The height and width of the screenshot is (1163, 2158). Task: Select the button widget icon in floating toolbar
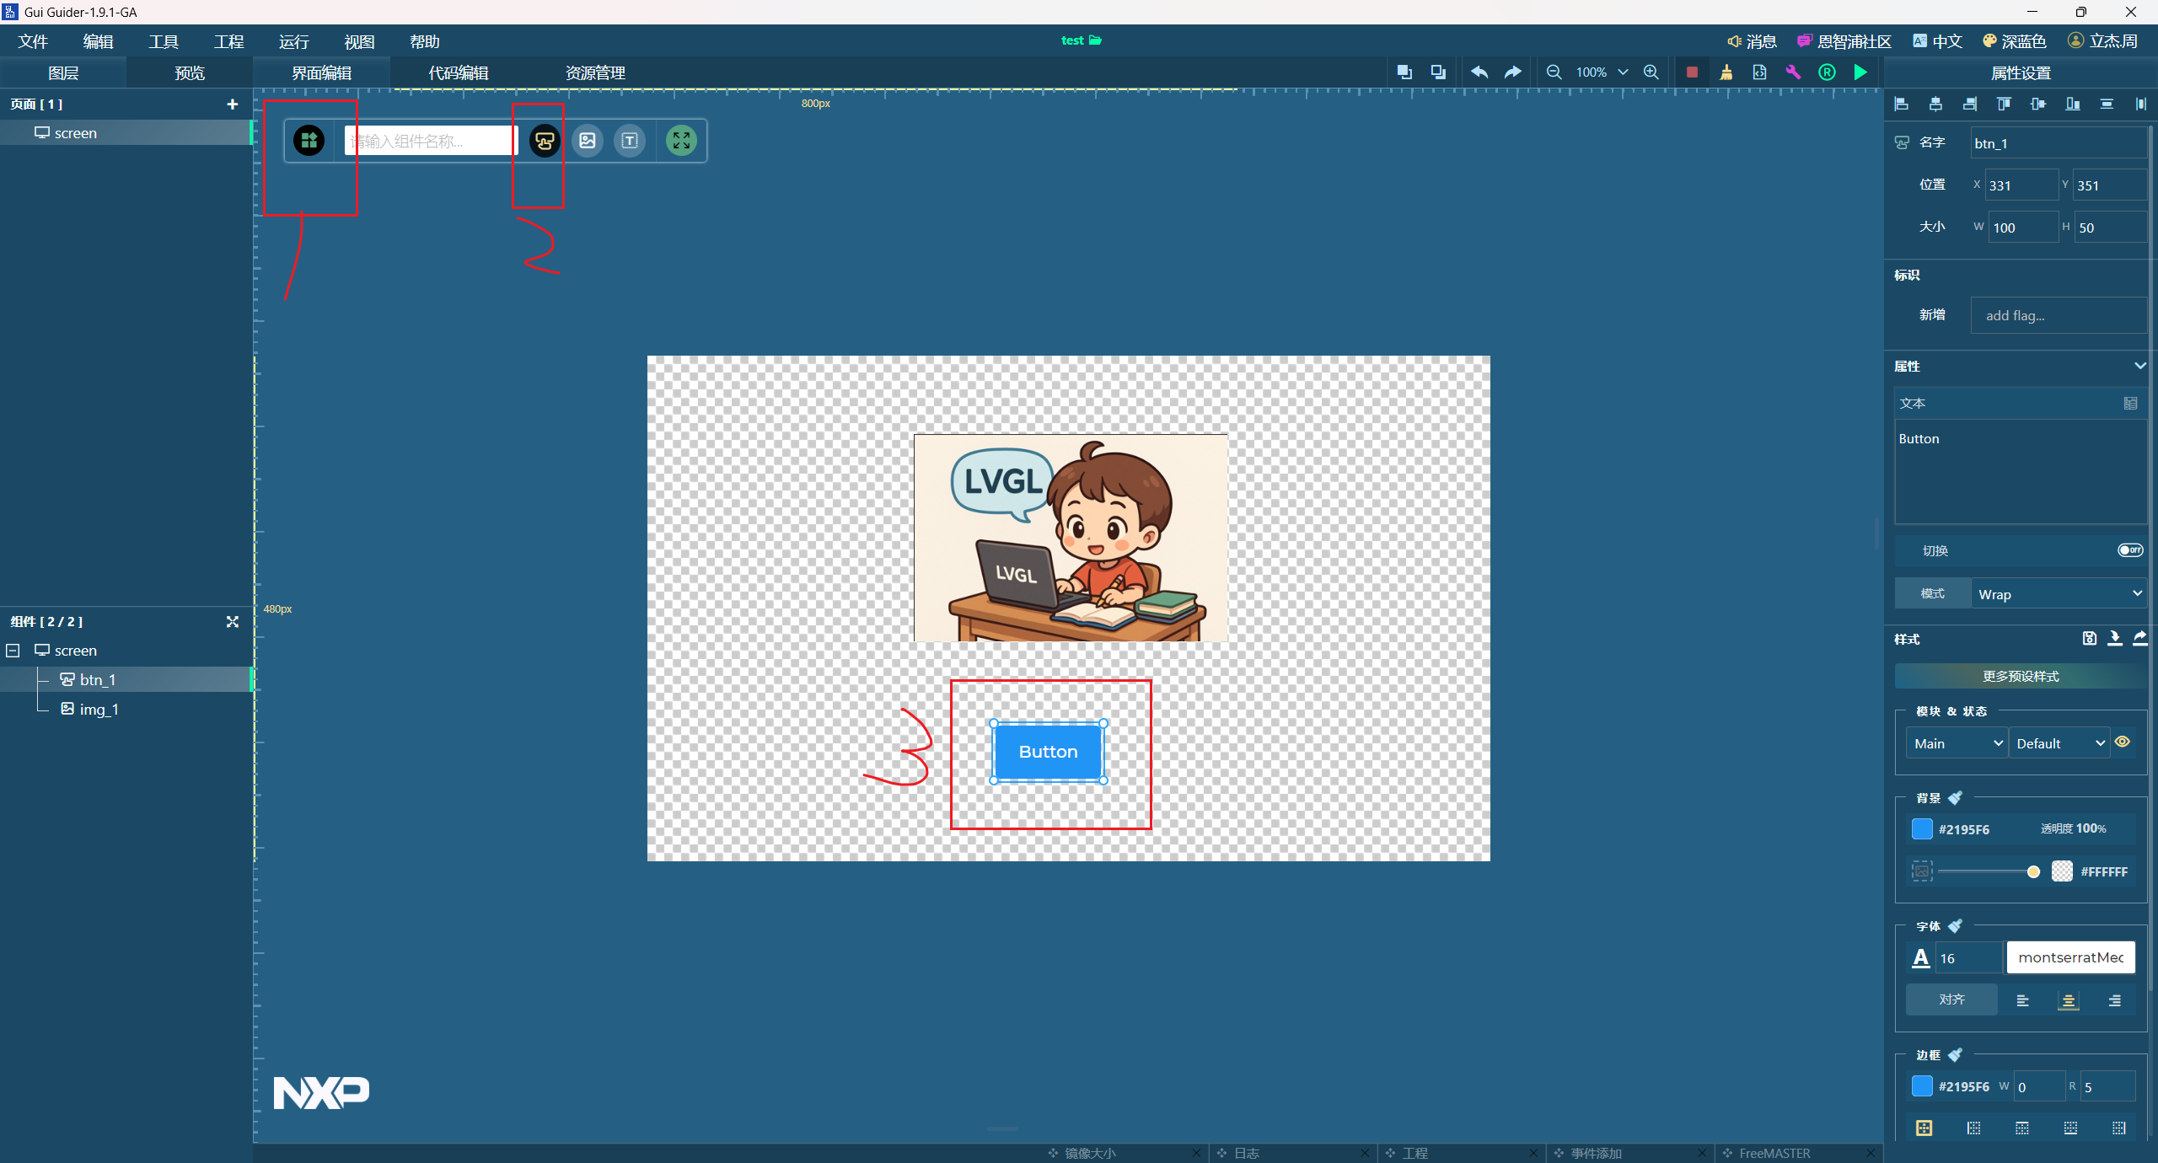545,141
